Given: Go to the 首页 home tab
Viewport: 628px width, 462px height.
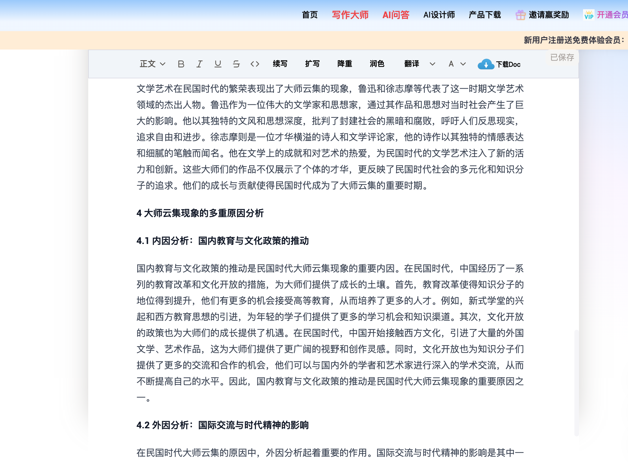Looking at the screenshot, I should (310, 15).
